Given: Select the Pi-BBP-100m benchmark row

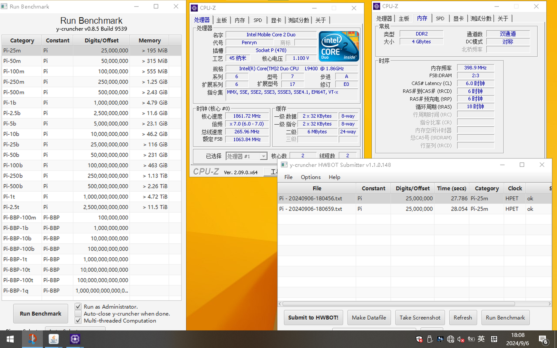Looking at the screenshot, I should pos(92,217).
